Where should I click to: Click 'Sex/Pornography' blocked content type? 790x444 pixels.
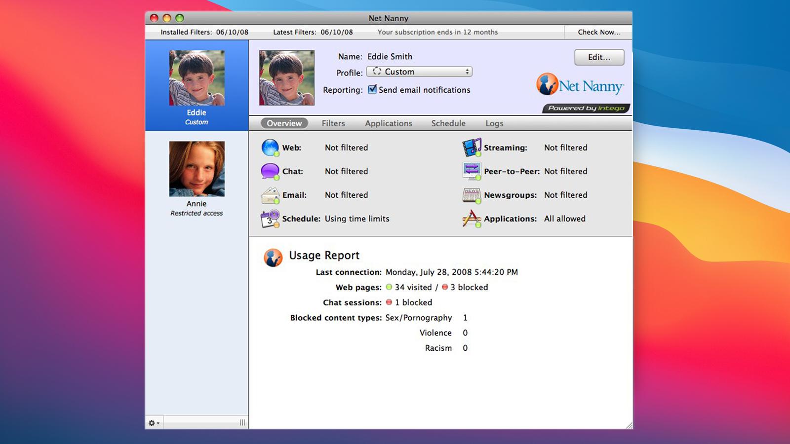point(419,318)
